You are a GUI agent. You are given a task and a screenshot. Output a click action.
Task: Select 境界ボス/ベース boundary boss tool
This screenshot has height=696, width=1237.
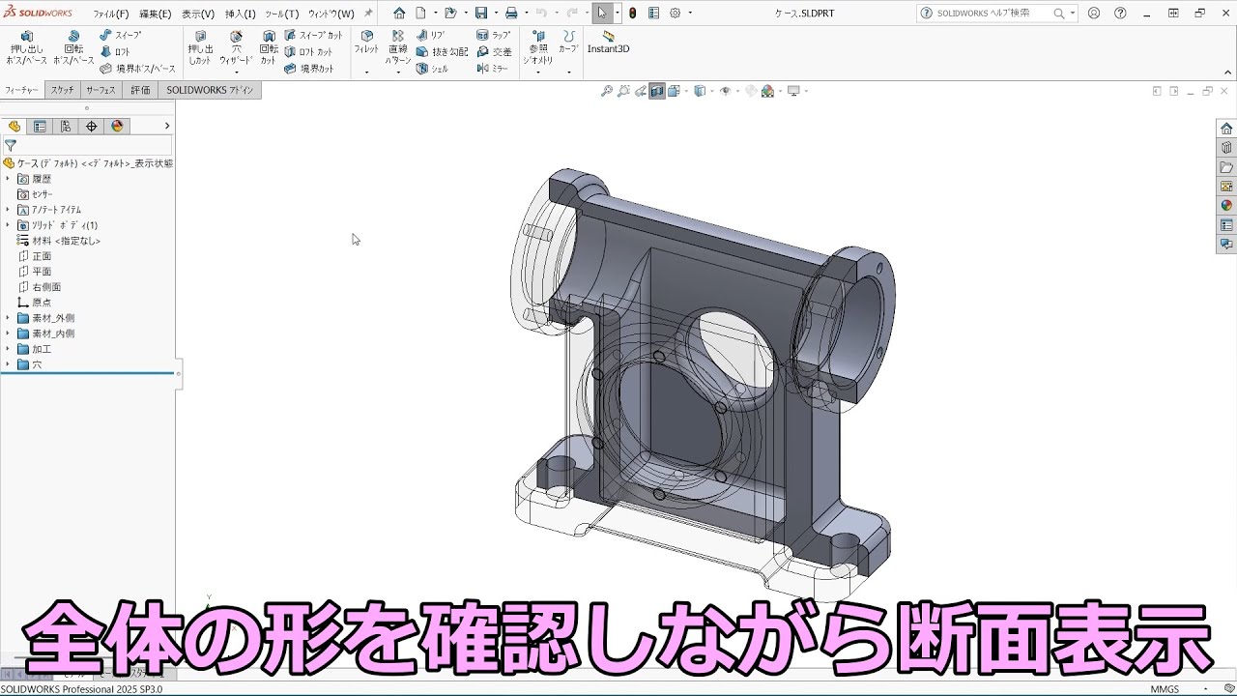coord(138,69)
